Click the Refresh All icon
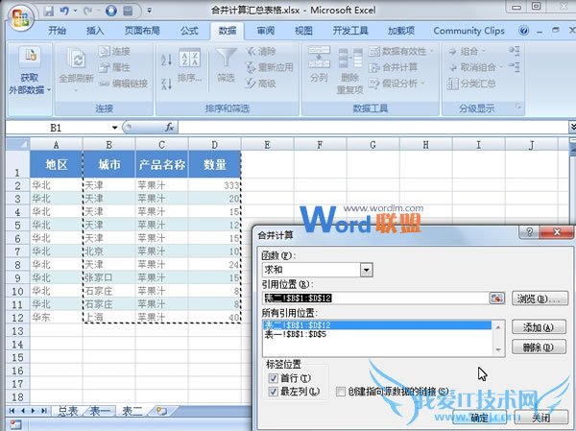The image size is (576, 431). 74,58
